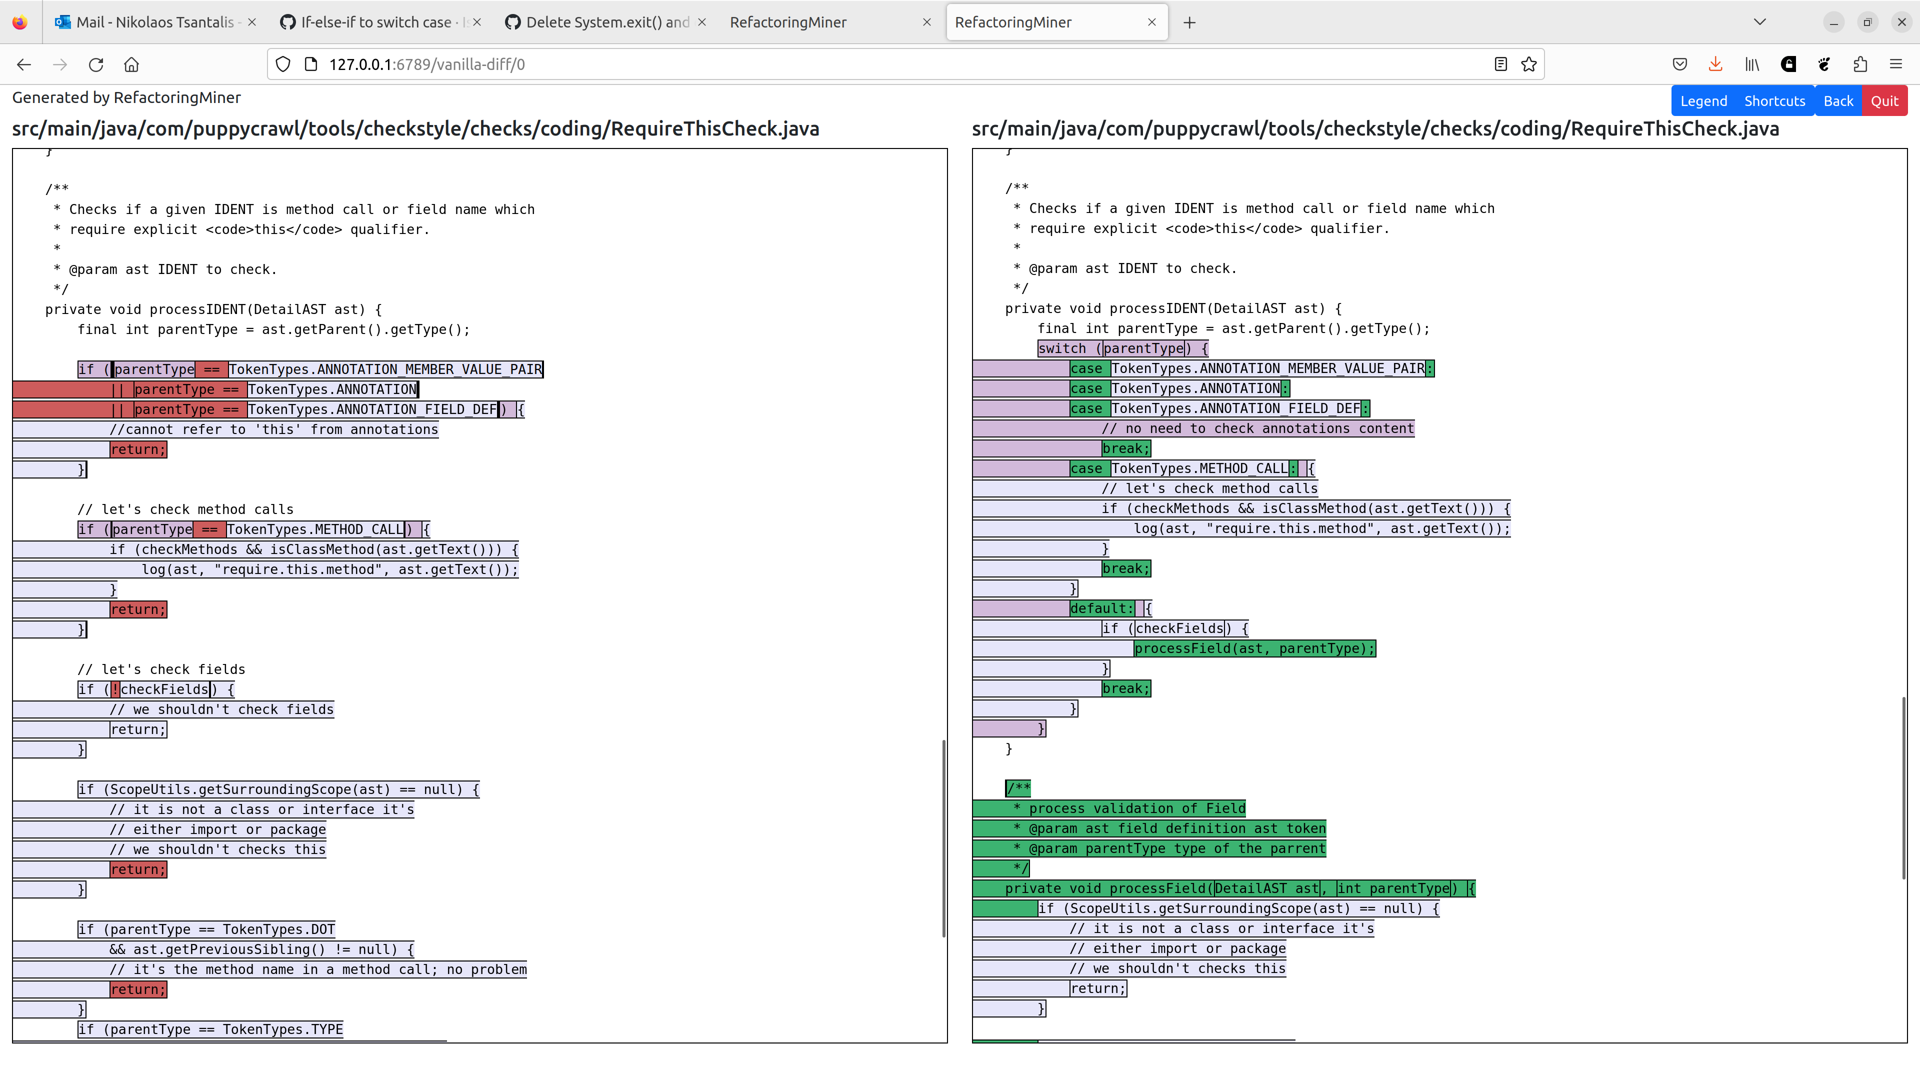1920x1080 pixels.
Task: Click the black lock privacy extension icon
Action: (x=1788, y=64)
